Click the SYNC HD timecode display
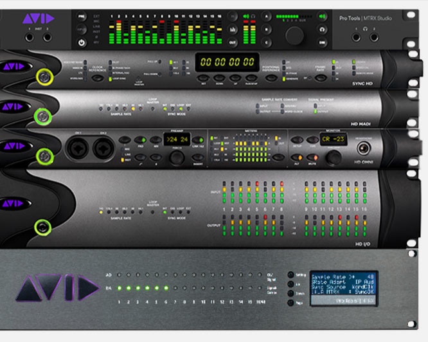The width and height of the screenshot is (428, 342). tap(227, 62)
